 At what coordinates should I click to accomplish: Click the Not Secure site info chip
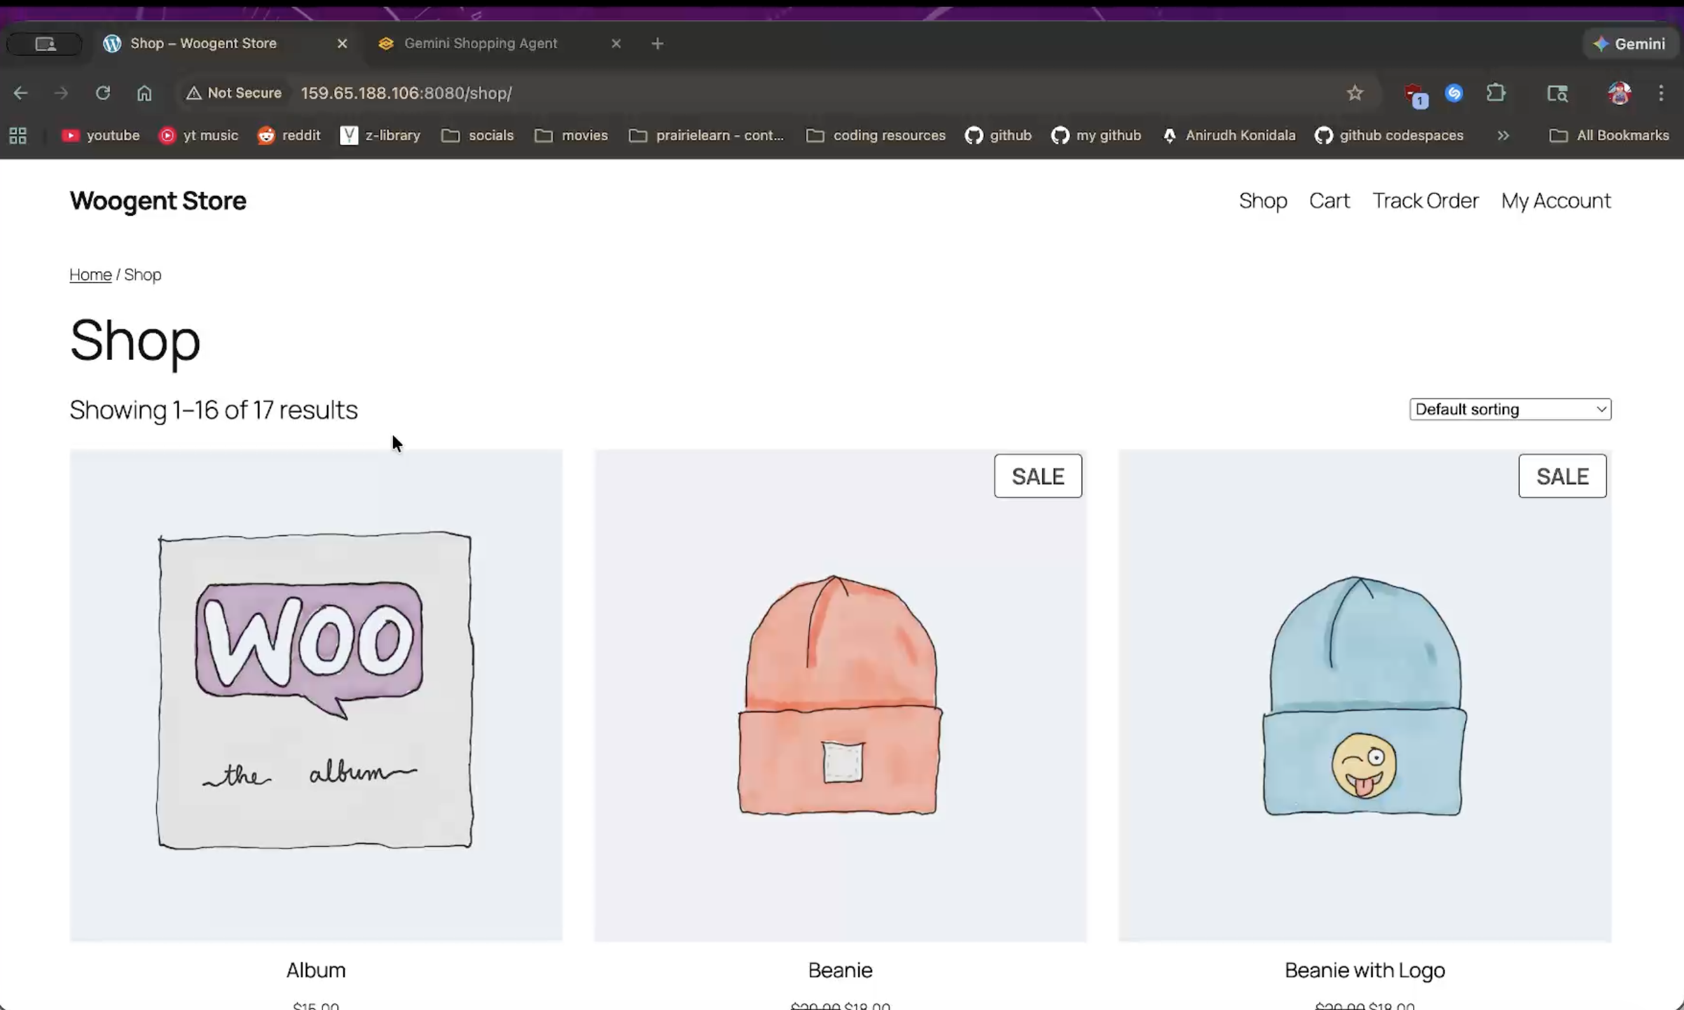coord(234,93)
